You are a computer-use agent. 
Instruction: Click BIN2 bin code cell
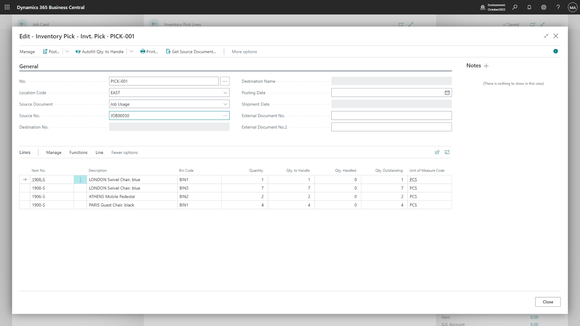(199, 197)
